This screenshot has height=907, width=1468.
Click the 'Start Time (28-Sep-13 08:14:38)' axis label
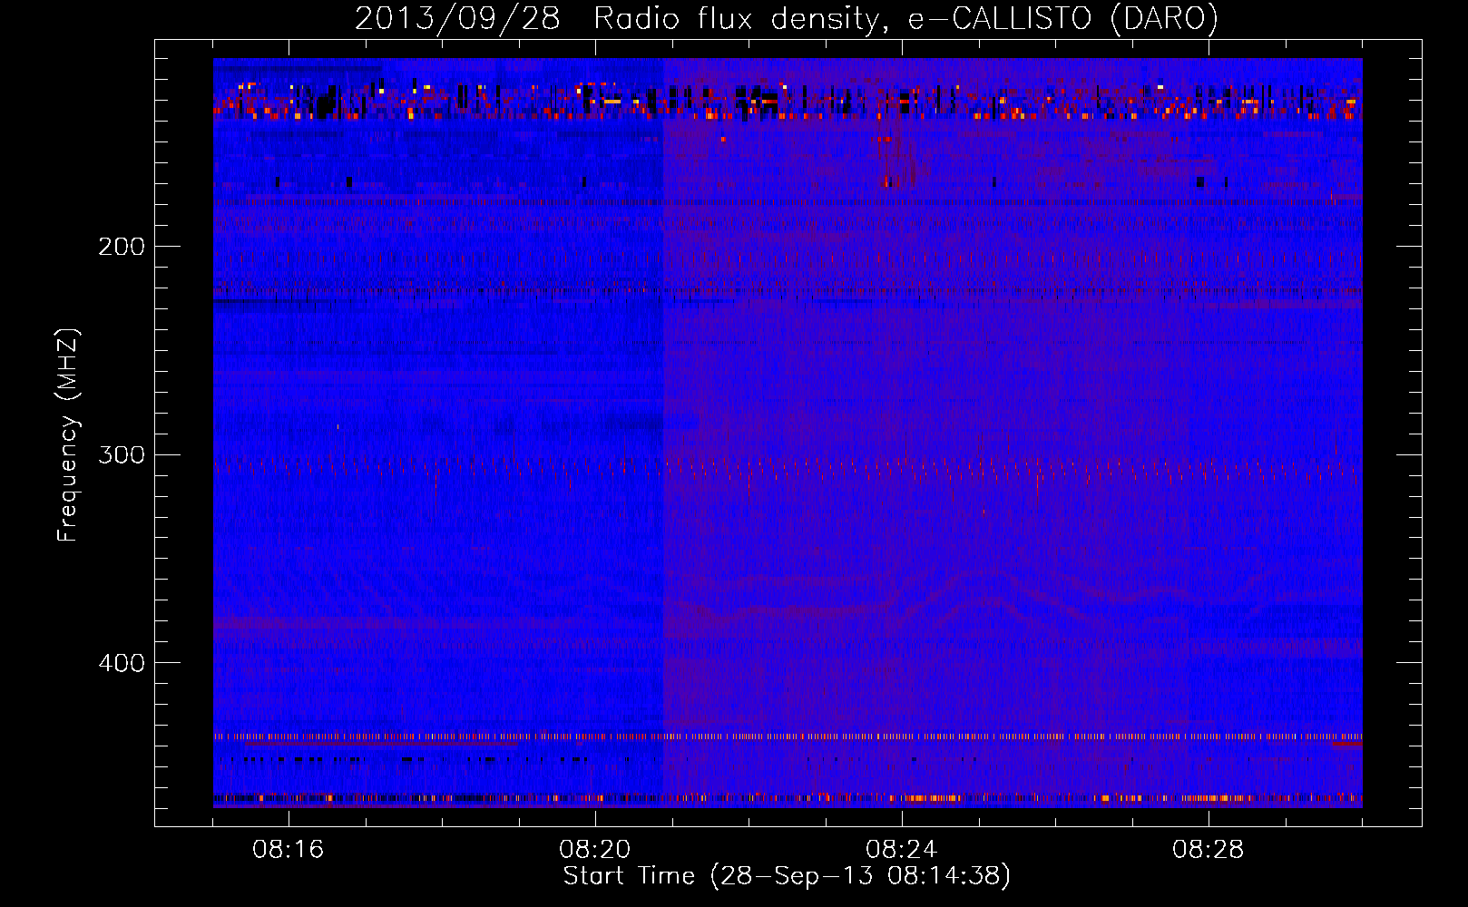787,876
